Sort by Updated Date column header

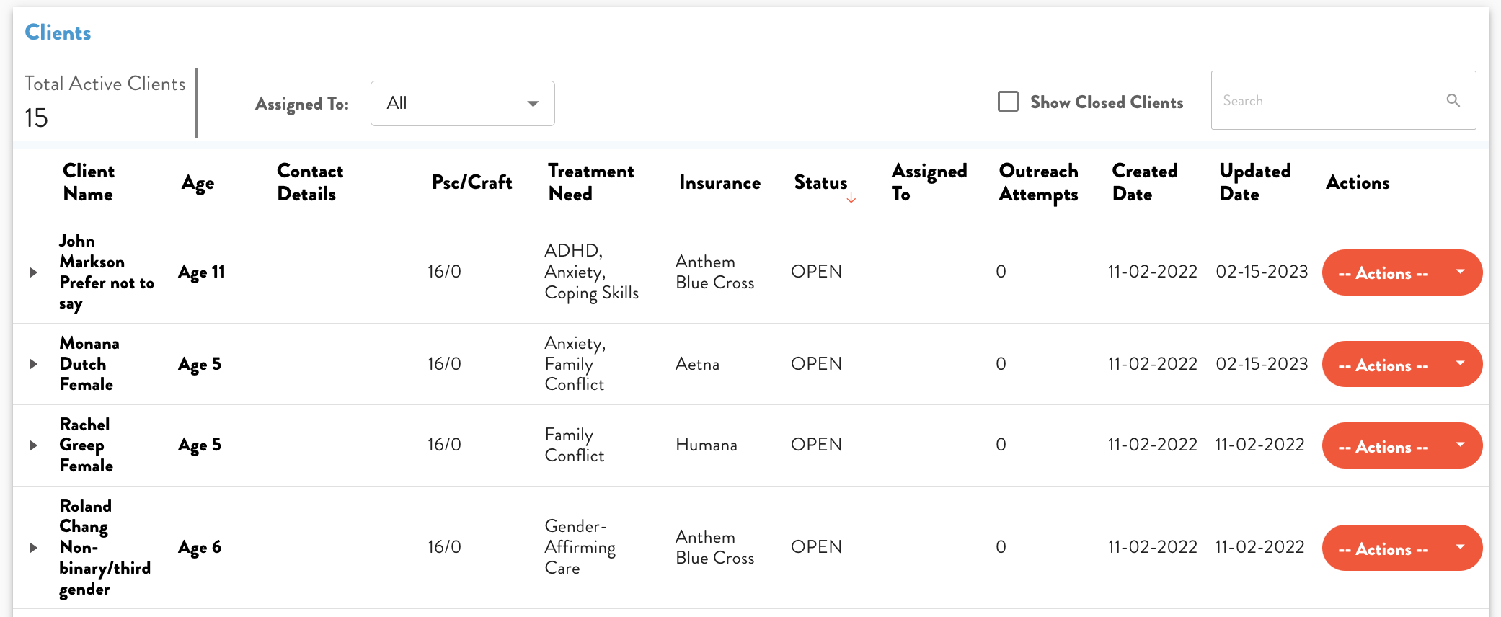click(x=1255, y=182)
